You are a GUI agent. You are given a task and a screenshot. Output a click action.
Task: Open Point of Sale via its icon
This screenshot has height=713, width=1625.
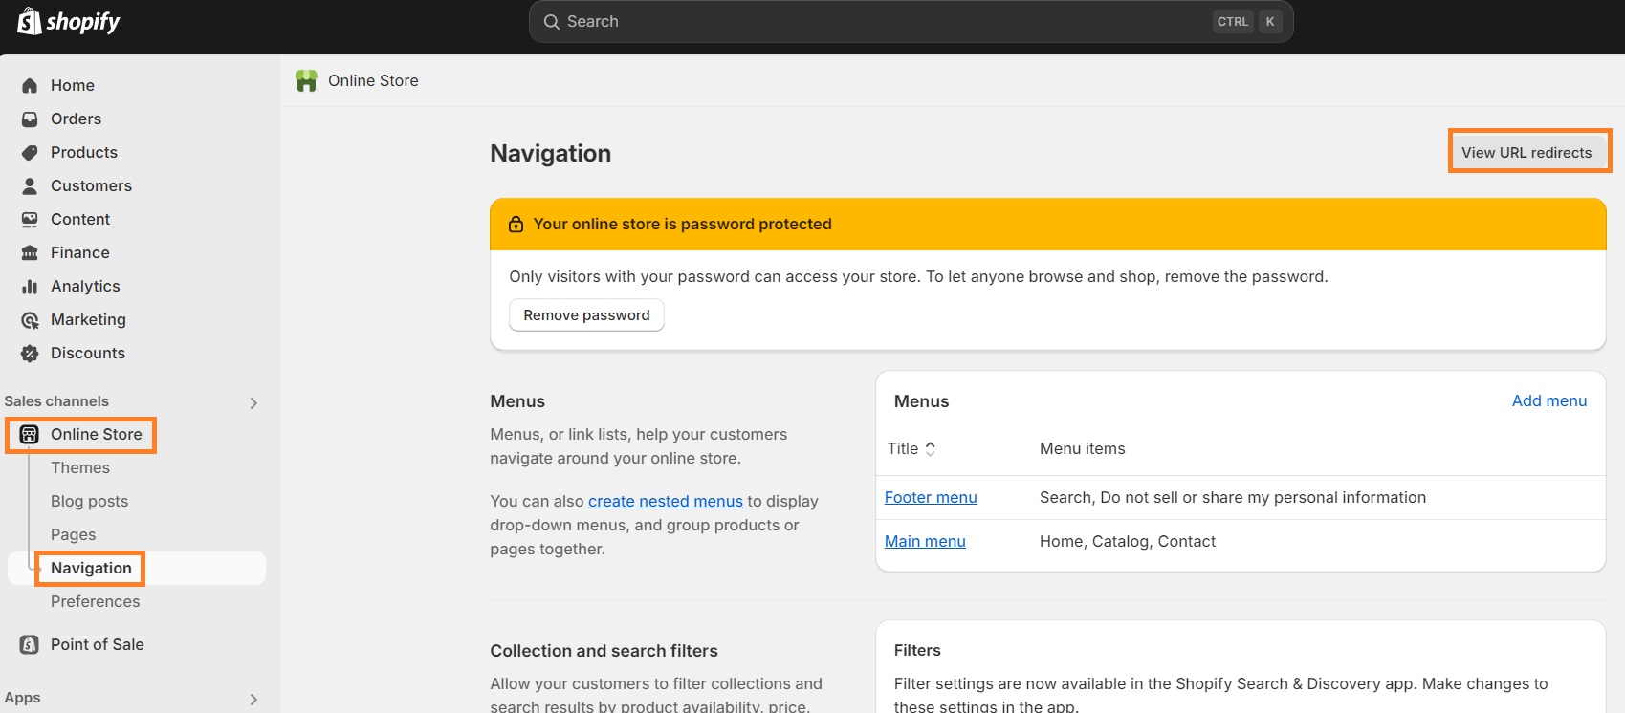tap(30, 645)
